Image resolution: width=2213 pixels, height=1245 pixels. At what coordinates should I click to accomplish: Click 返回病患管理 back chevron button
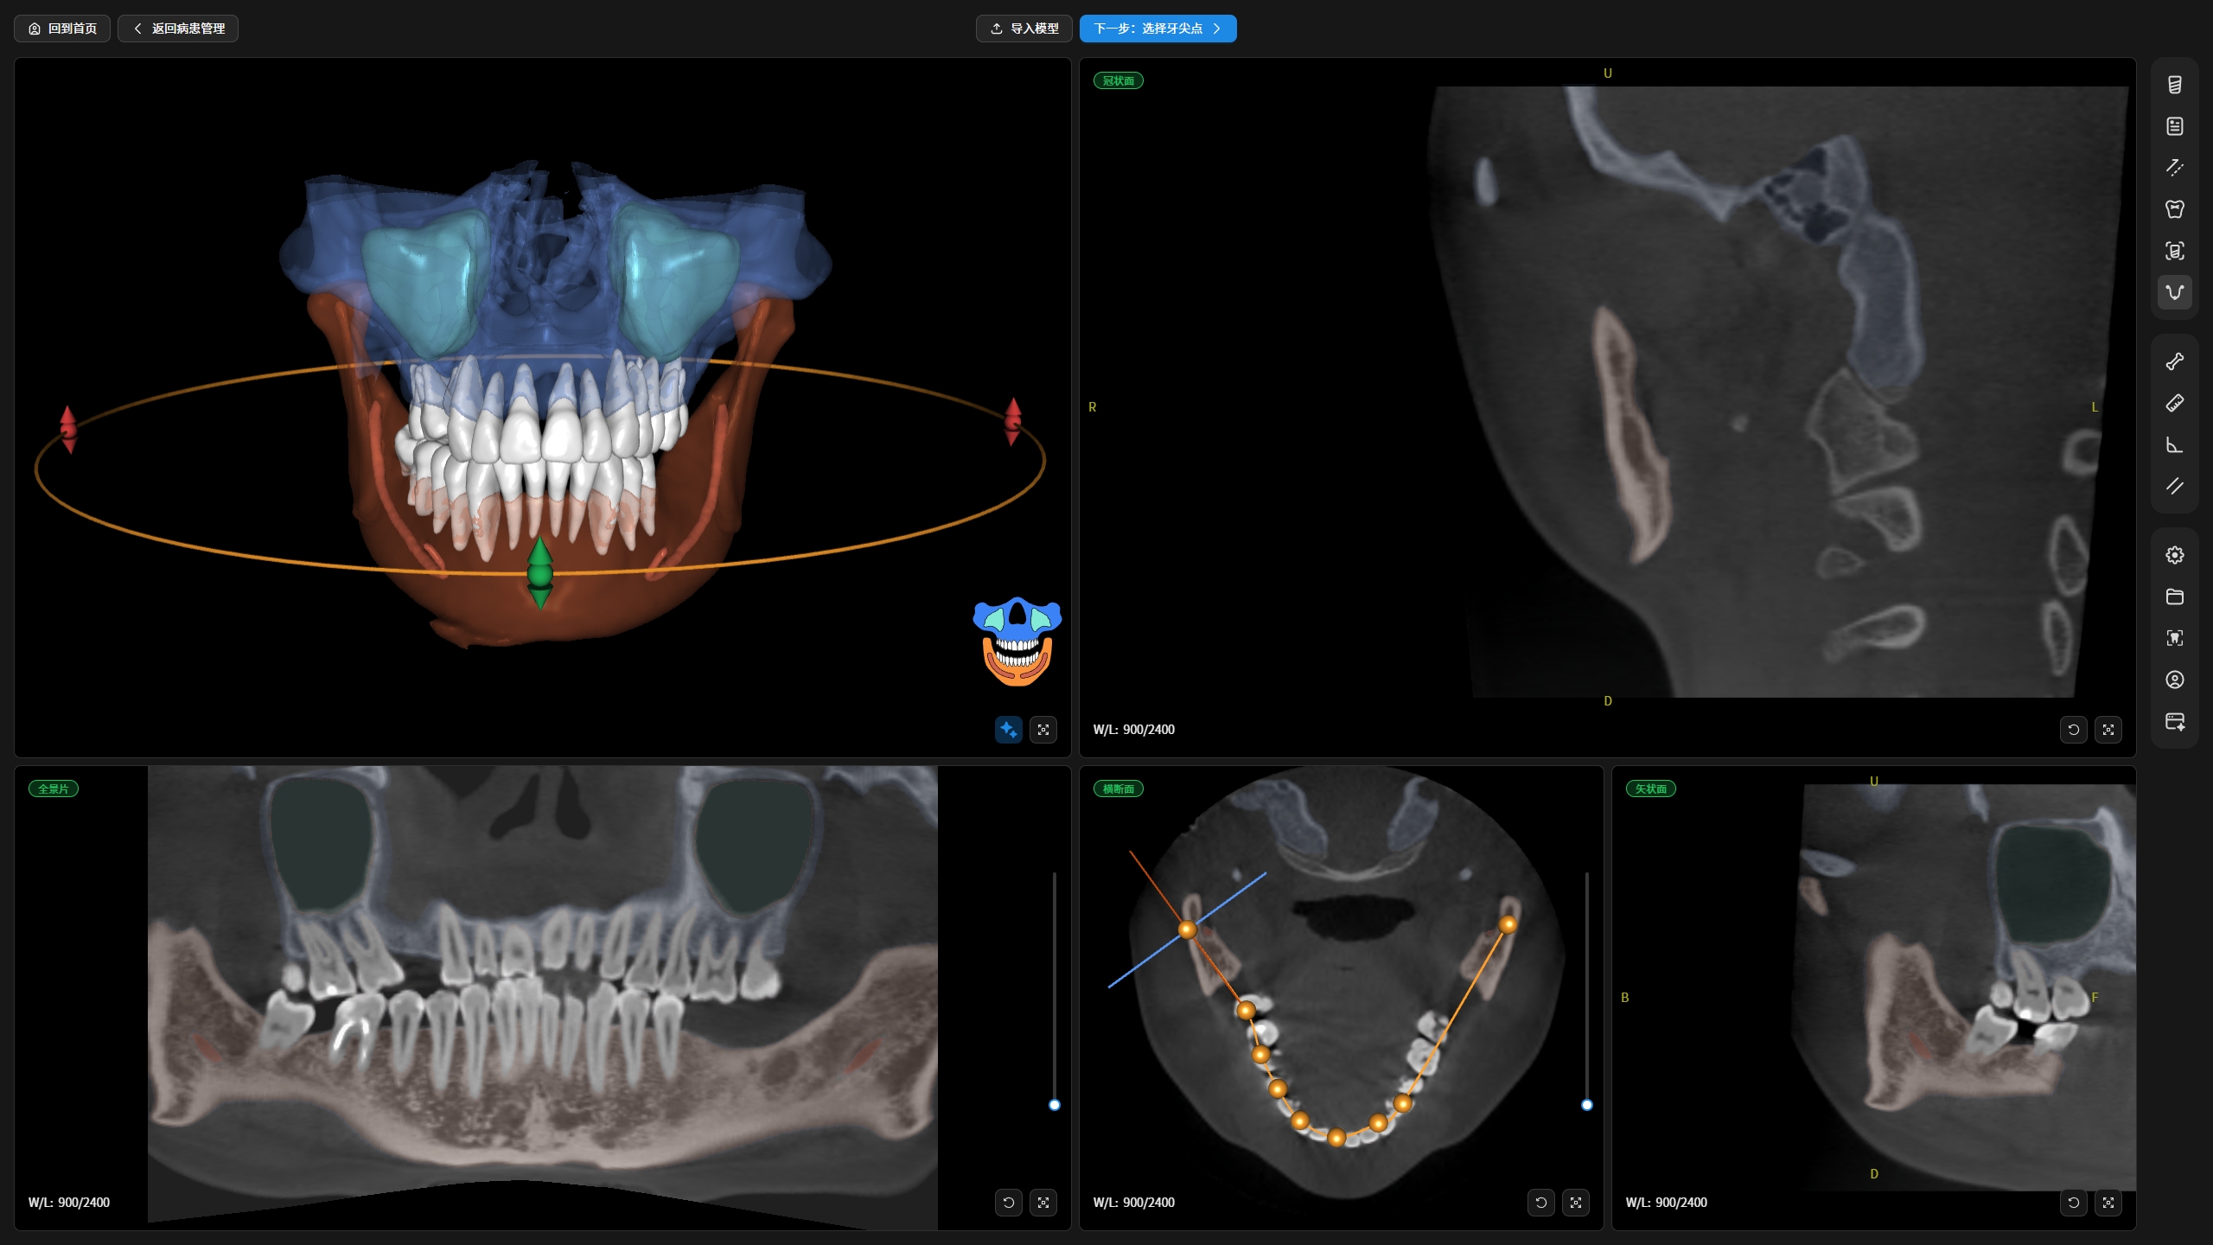click(x=178, y=29)
